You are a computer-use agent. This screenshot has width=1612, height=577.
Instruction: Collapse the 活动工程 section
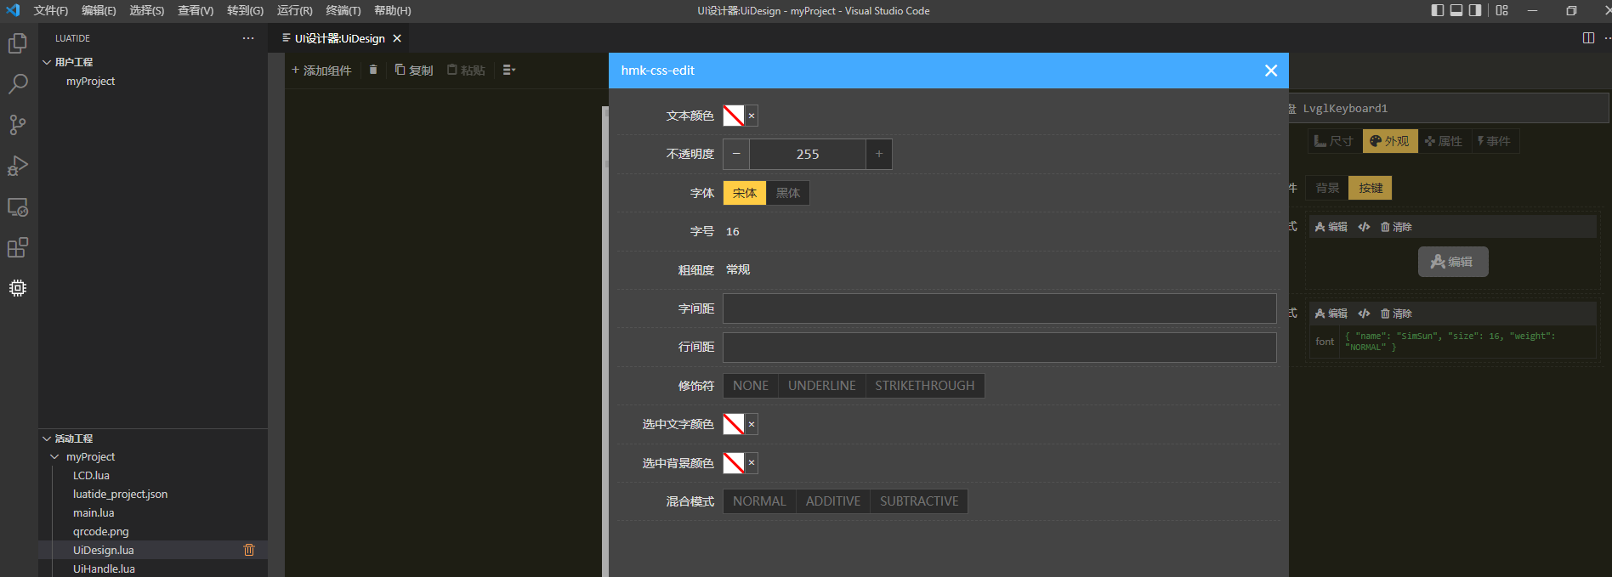point(48,438)
